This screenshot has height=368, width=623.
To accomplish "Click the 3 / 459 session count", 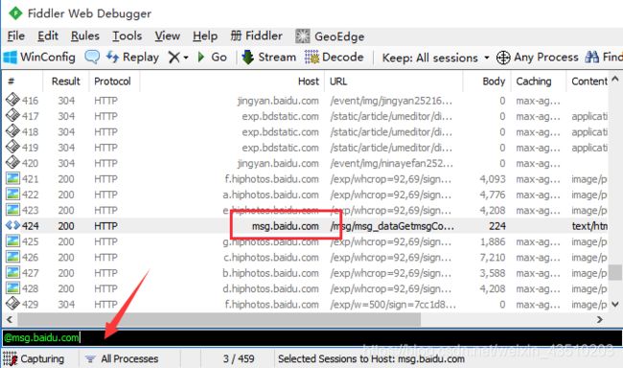I will pos(239,358).
